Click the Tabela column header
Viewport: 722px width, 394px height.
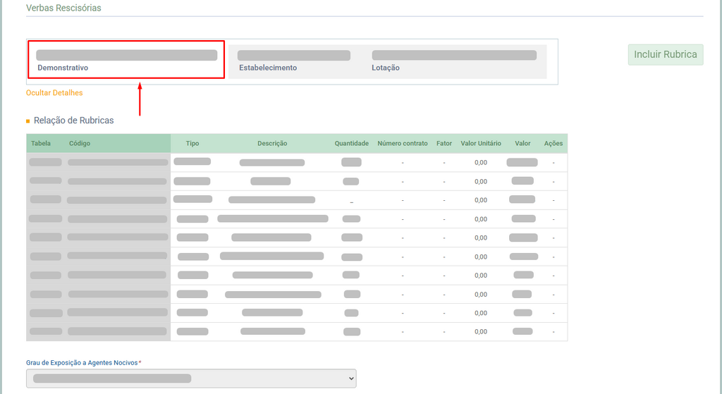(x=41, y=143)
